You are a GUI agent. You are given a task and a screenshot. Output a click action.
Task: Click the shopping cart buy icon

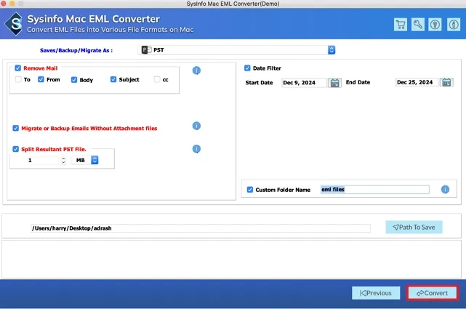point(401,25)
